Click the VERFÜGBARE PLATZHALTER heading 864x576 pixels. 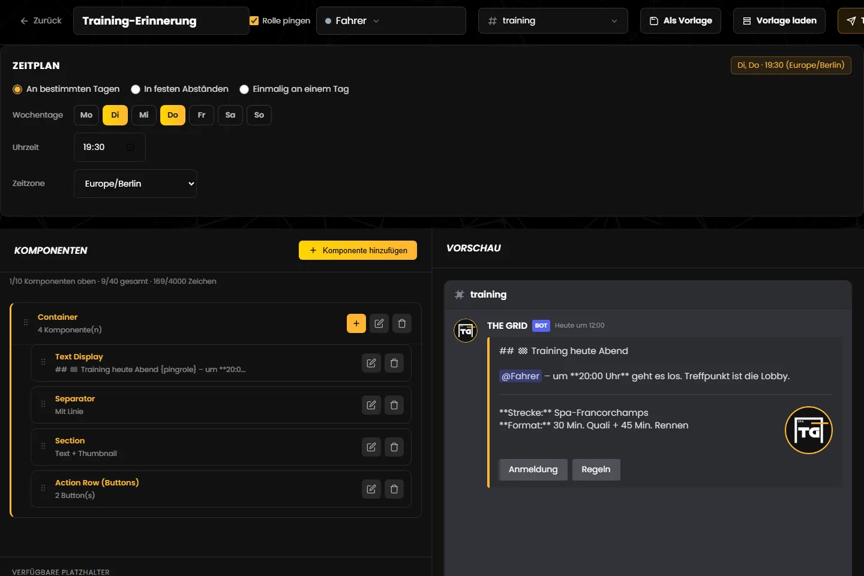point(61,572)
